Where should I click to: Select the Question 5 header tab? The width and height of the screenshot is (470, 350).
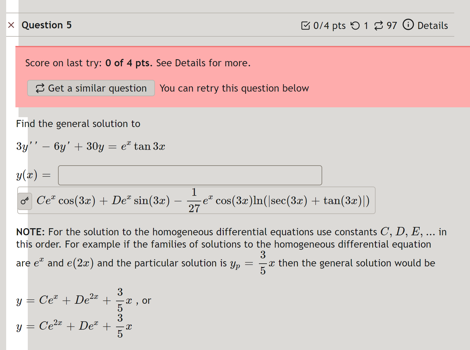pos(46,25)
